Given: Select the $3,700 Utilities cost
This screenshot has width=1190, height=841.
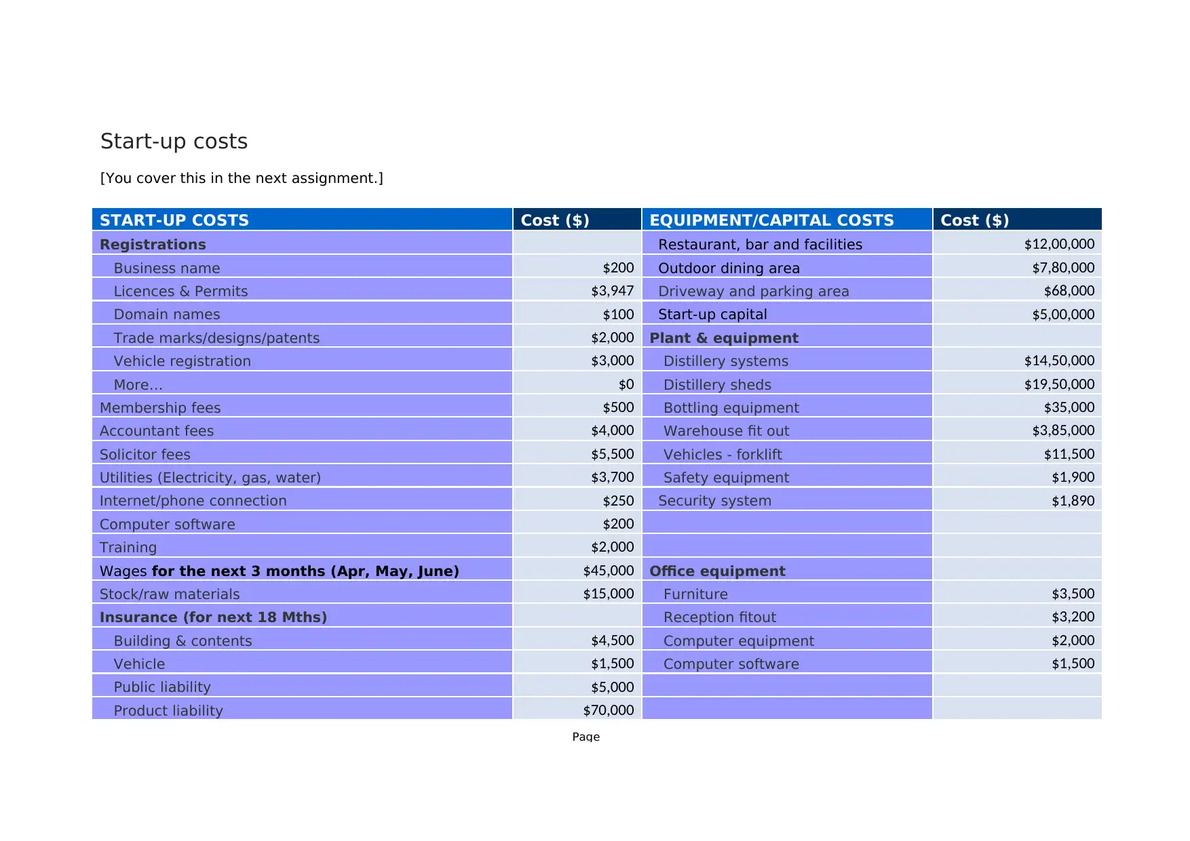Looking at the screenshot, I should point(612,477).
